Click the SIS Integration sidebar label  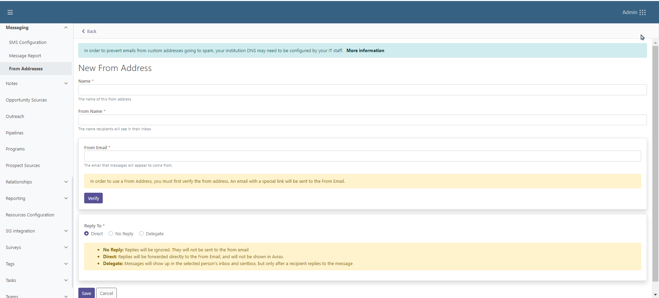point(20,231)
